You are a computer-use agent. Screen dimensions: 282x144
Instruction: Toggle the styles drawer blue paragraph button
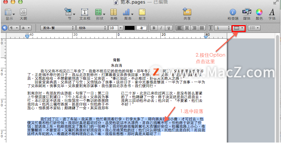4,28
